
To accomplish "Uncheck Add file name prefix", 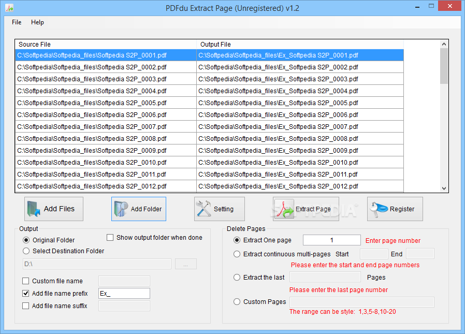I will 26,294.
